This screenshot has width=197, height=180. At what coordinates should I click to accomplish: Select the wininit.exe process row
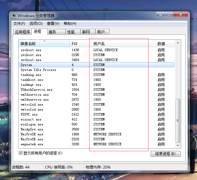click(97, 119)
